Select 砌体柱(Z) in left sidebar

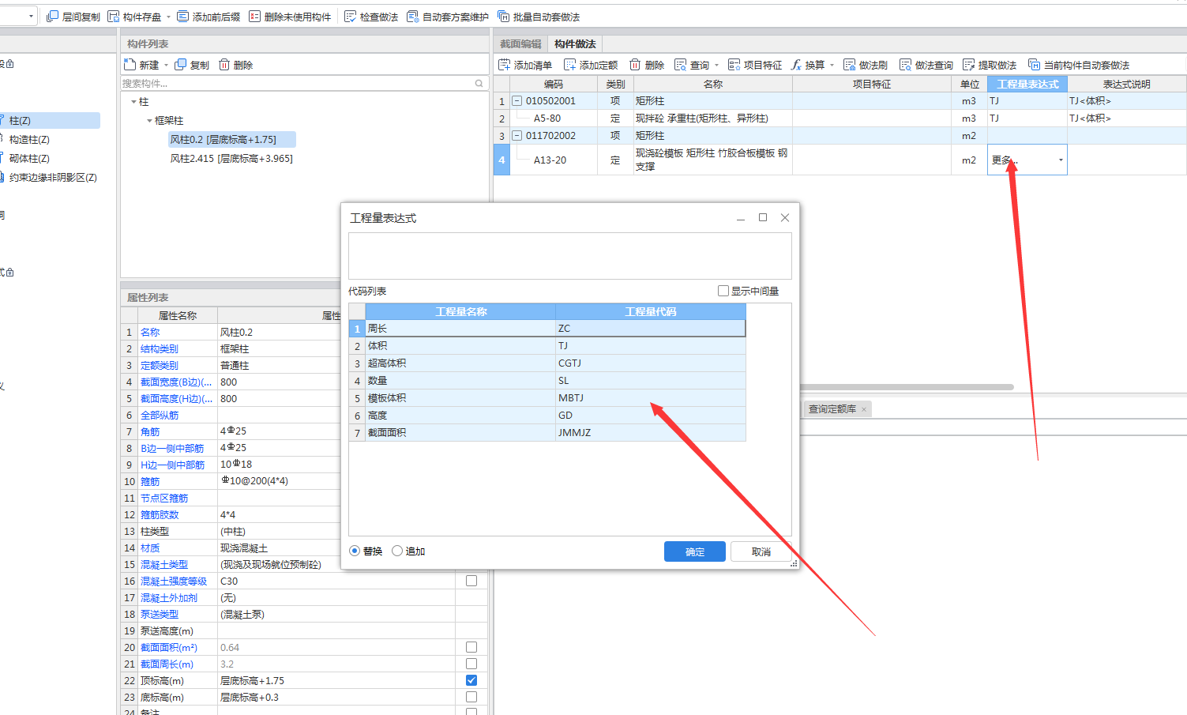pos(29,158)
